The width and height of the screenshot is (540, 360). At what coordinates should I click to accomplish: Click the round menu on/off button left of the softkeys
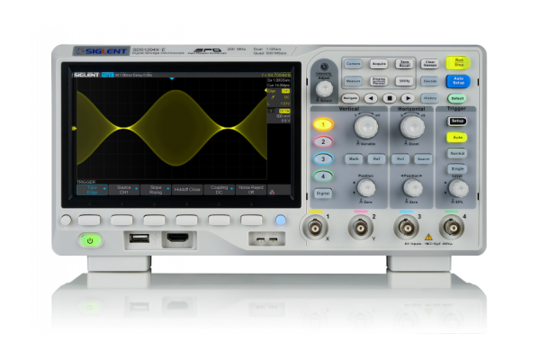click(66, 220)
